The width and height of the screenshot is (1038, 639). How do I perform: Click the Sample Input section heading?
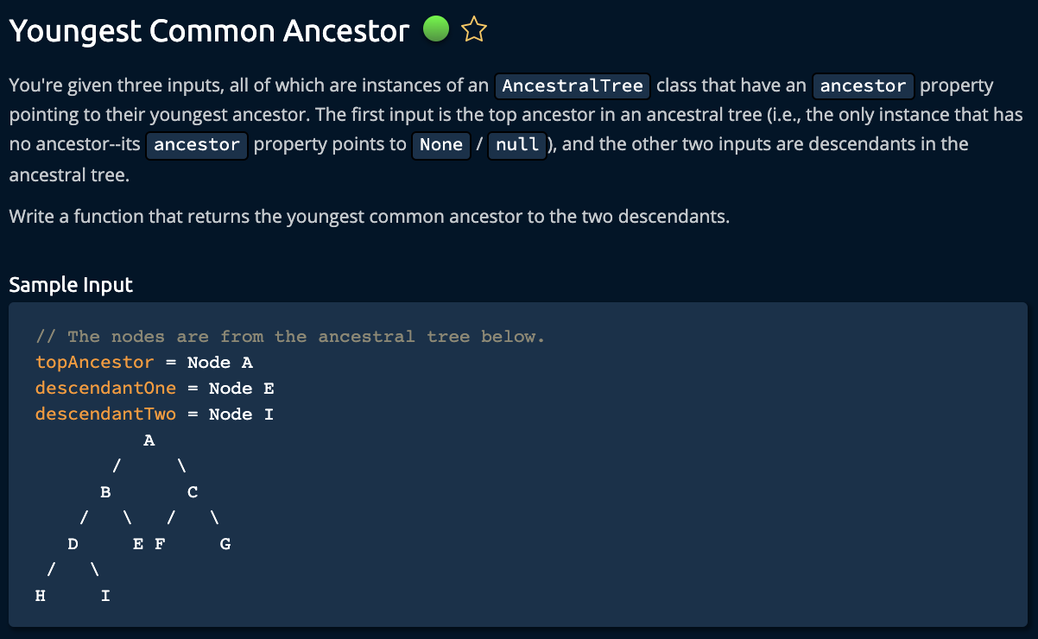click(71, 284)
